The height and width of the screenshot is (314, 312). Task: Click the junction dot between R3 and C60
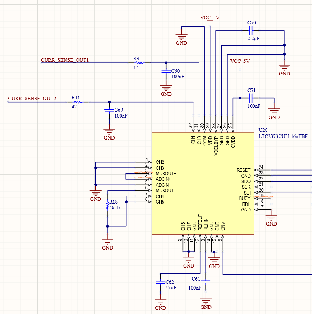[166, 63]
